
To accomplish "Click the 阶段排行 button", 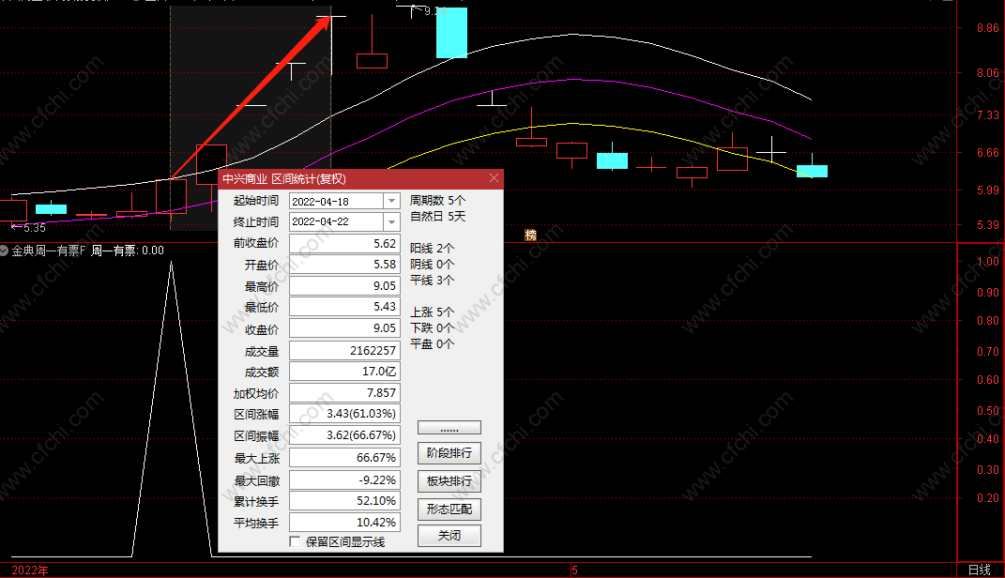I will click(x=449, y=453).
